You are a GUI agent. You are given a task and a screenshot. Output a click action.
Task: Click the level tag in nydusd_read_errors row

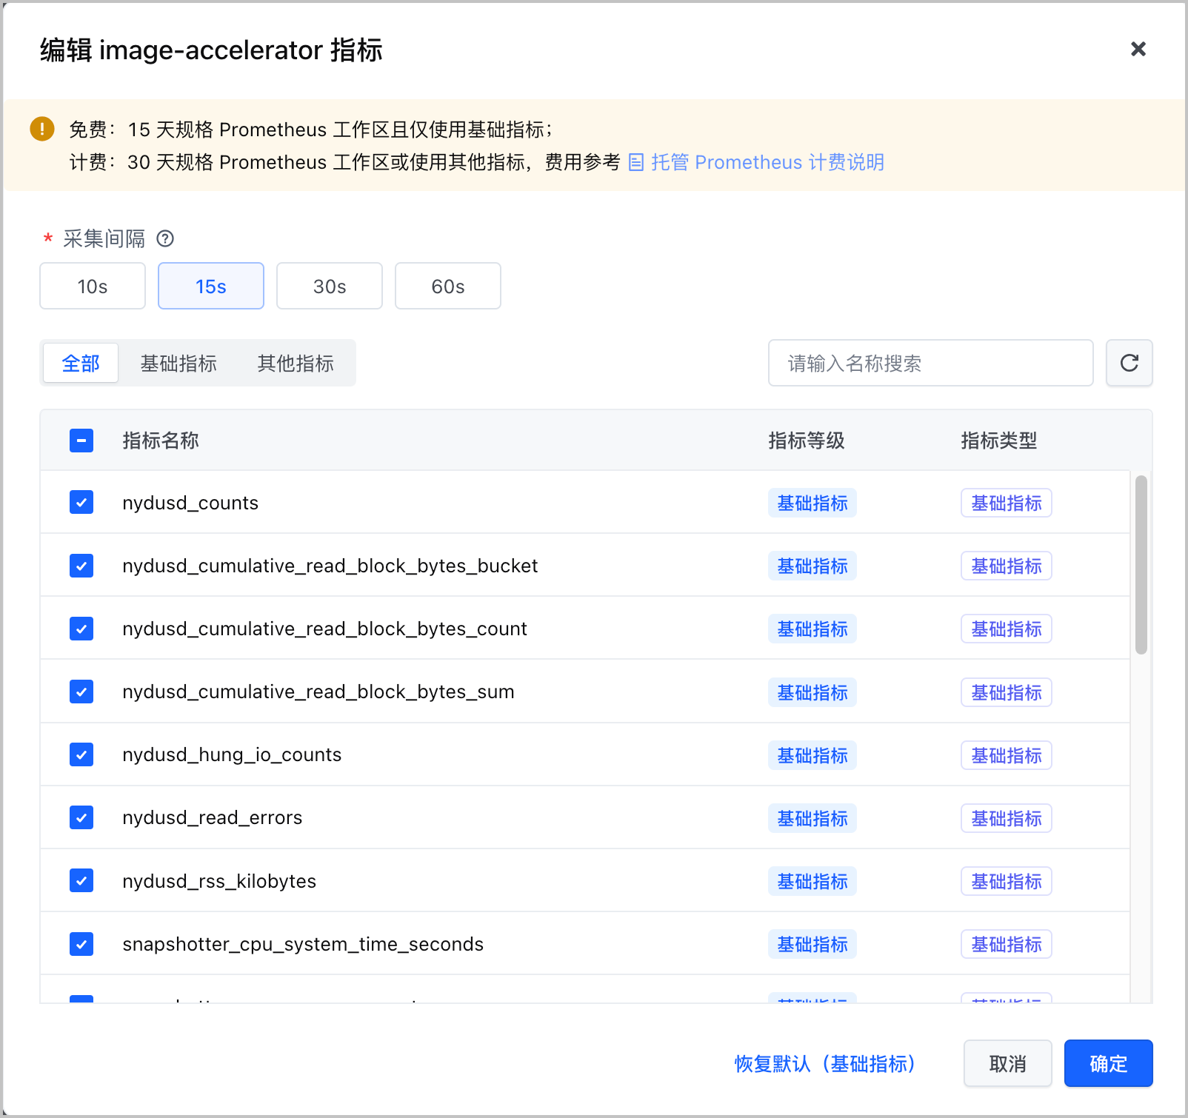click(x=812, y=818)
